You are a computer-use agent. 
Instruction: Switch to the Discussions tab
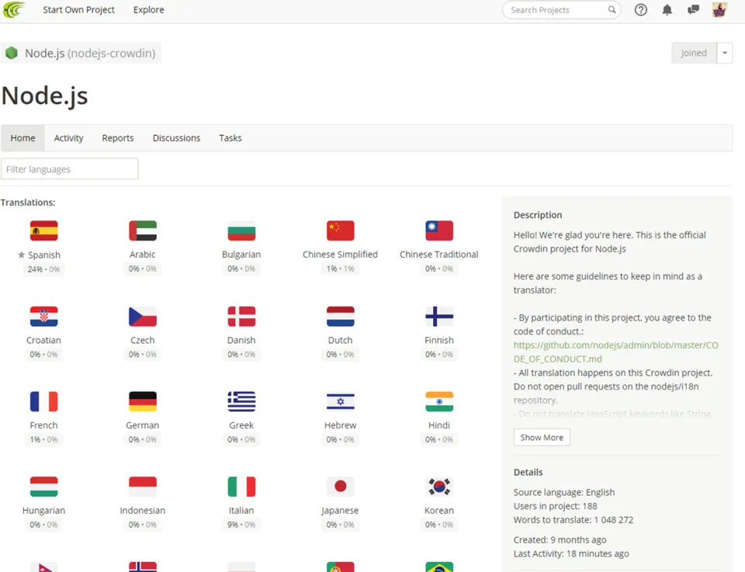(x=176, y=138)
